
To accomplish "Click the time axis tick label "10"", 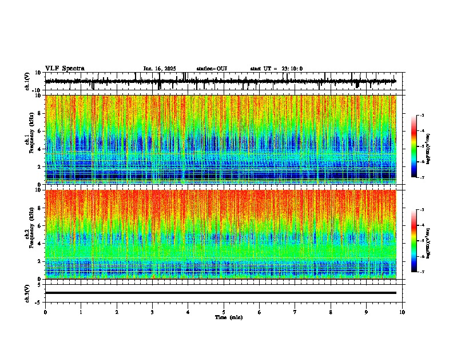I will 402,312.
